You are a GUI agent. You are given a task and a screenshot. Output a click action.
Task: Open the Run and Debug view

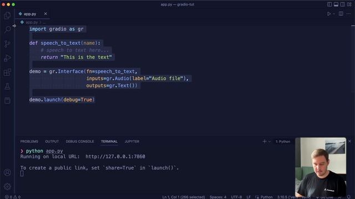point(7,58)
